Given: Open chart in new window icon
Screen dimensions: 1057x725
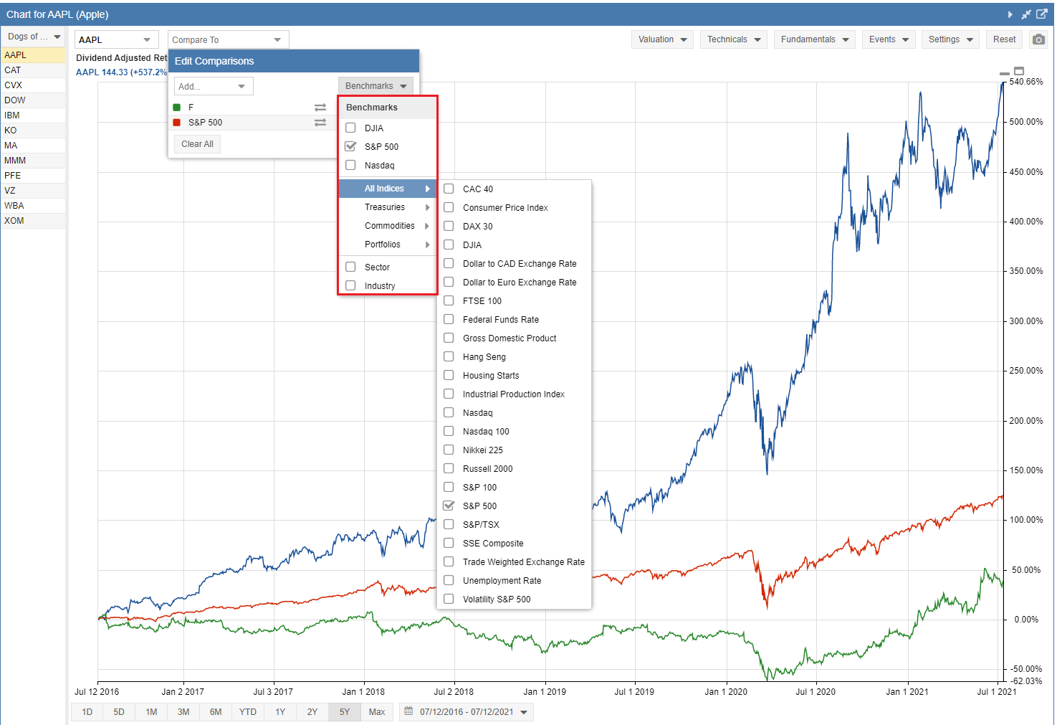Looking at the screenshot, I should point(1042,14).
